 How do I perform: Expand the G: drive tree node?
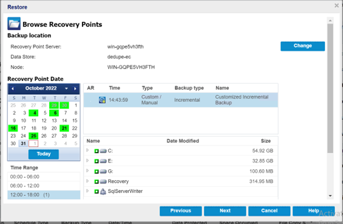(x=87, y=171)
